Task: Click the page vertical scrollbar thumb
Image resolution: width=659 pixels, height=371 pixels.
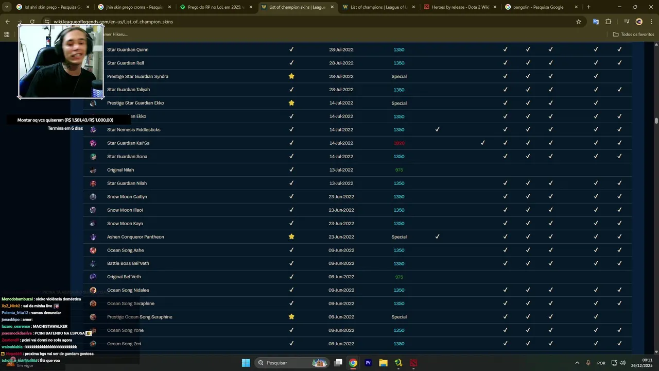Action: click(656, 121)
